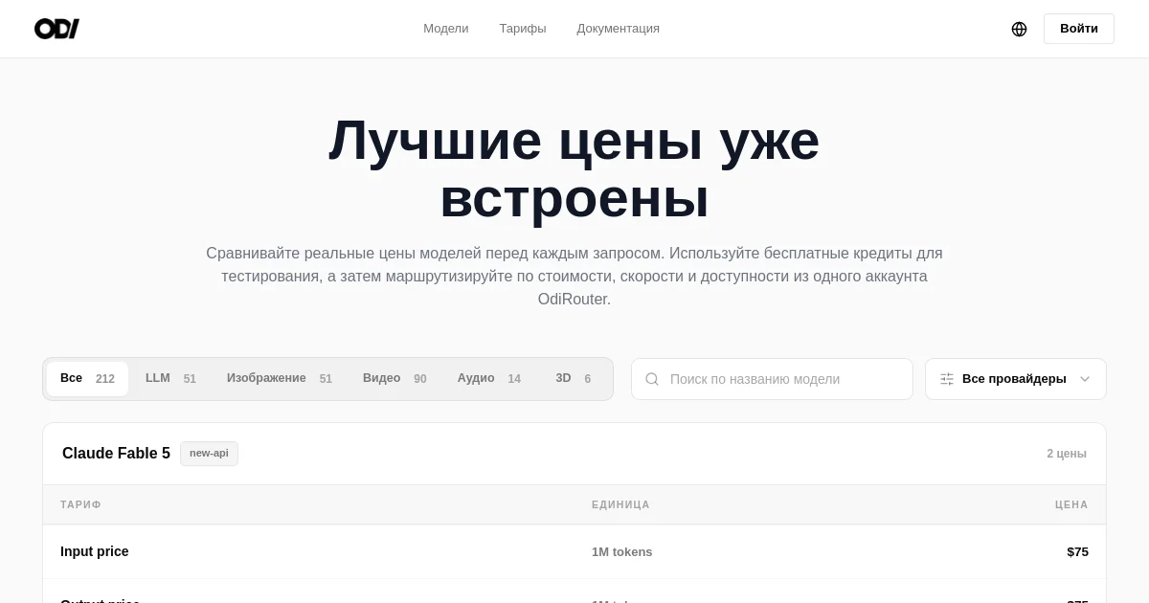Screen dimensions: 1149x603
Task: Click the Лучшие цены уже встроены heading
Action: click(x=574, y=169)
